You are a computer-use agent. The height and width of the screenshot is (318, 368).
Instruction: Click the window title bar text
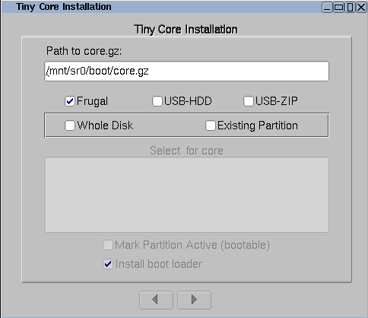click(x=64, y=7)
